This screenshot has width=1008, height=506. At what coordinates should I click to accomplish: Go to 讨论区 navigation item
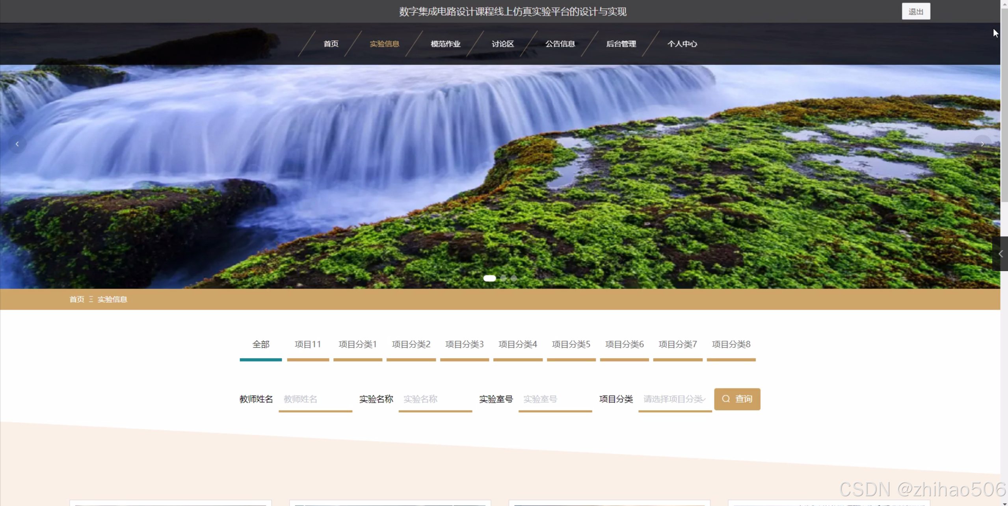point(502,44)
